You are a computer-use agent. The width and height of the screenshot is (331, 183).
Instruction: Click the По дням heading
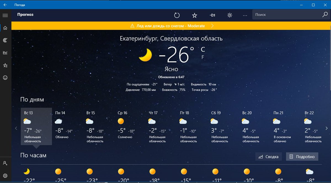click(32, 99)
